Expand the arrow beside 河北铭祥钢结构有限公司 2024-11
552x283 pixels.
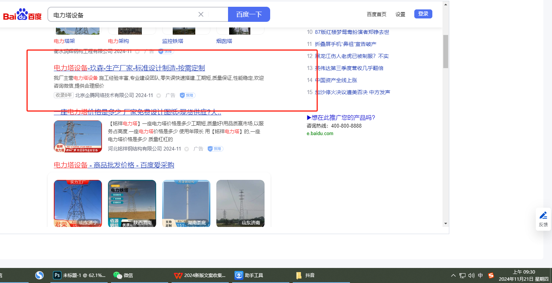(187, 149)
